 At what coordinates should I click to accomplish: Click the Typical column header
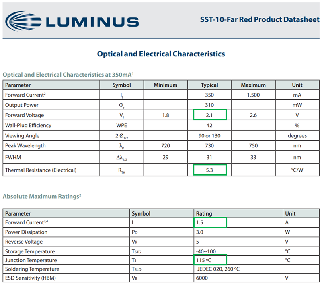tap(209, 85)
